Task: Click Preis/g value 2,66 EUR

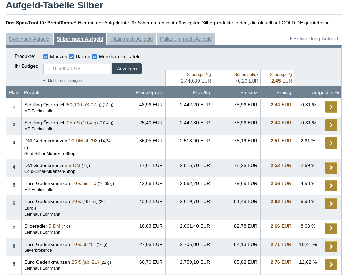Action: tap(281, 226)
